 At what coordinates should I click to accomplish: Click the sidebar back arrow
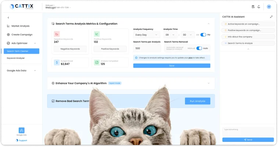(8, 18)
